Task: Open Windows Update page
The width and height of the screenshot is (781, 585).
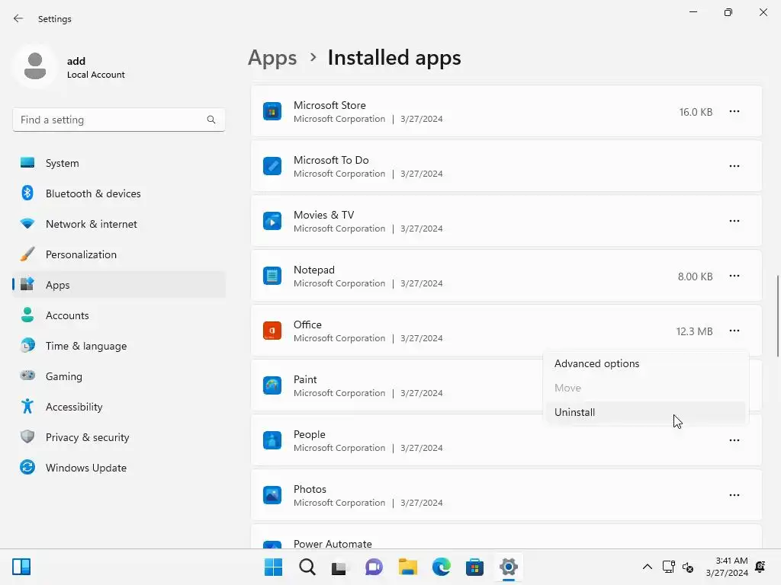Action: tap(119, 468)
